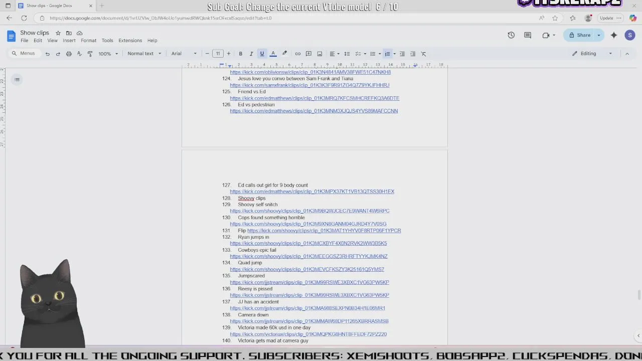Open the text alignment dropdown
This screenshot has width=642, height=361.
click(334, 54)
